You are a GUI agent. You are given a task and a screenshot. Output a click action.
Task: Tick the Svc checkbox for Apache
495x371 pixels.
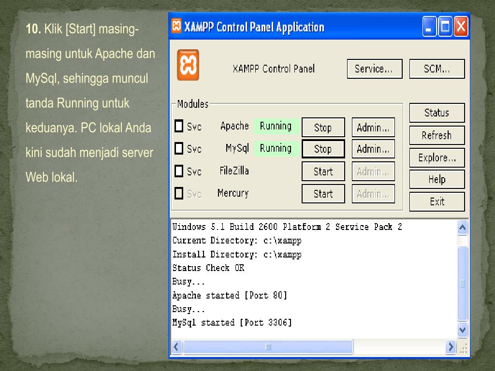point(179,126)
